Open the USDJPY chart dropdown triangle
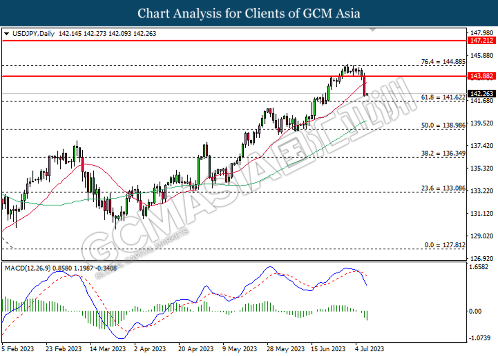The width and height of the screenshot is (498, 356). point(6,34)
